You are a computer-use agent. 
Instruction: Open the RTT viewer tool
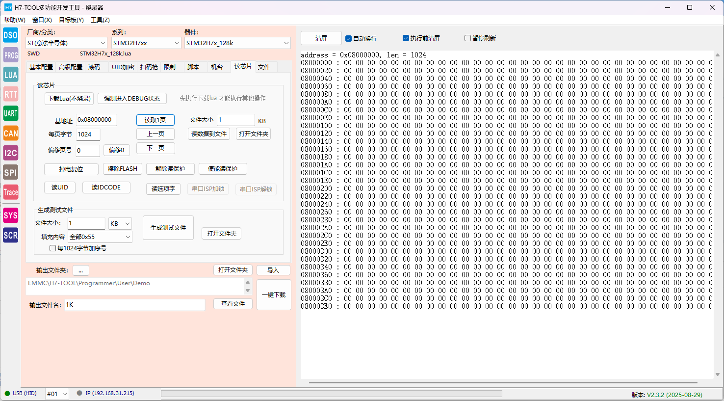coord(10,94)
